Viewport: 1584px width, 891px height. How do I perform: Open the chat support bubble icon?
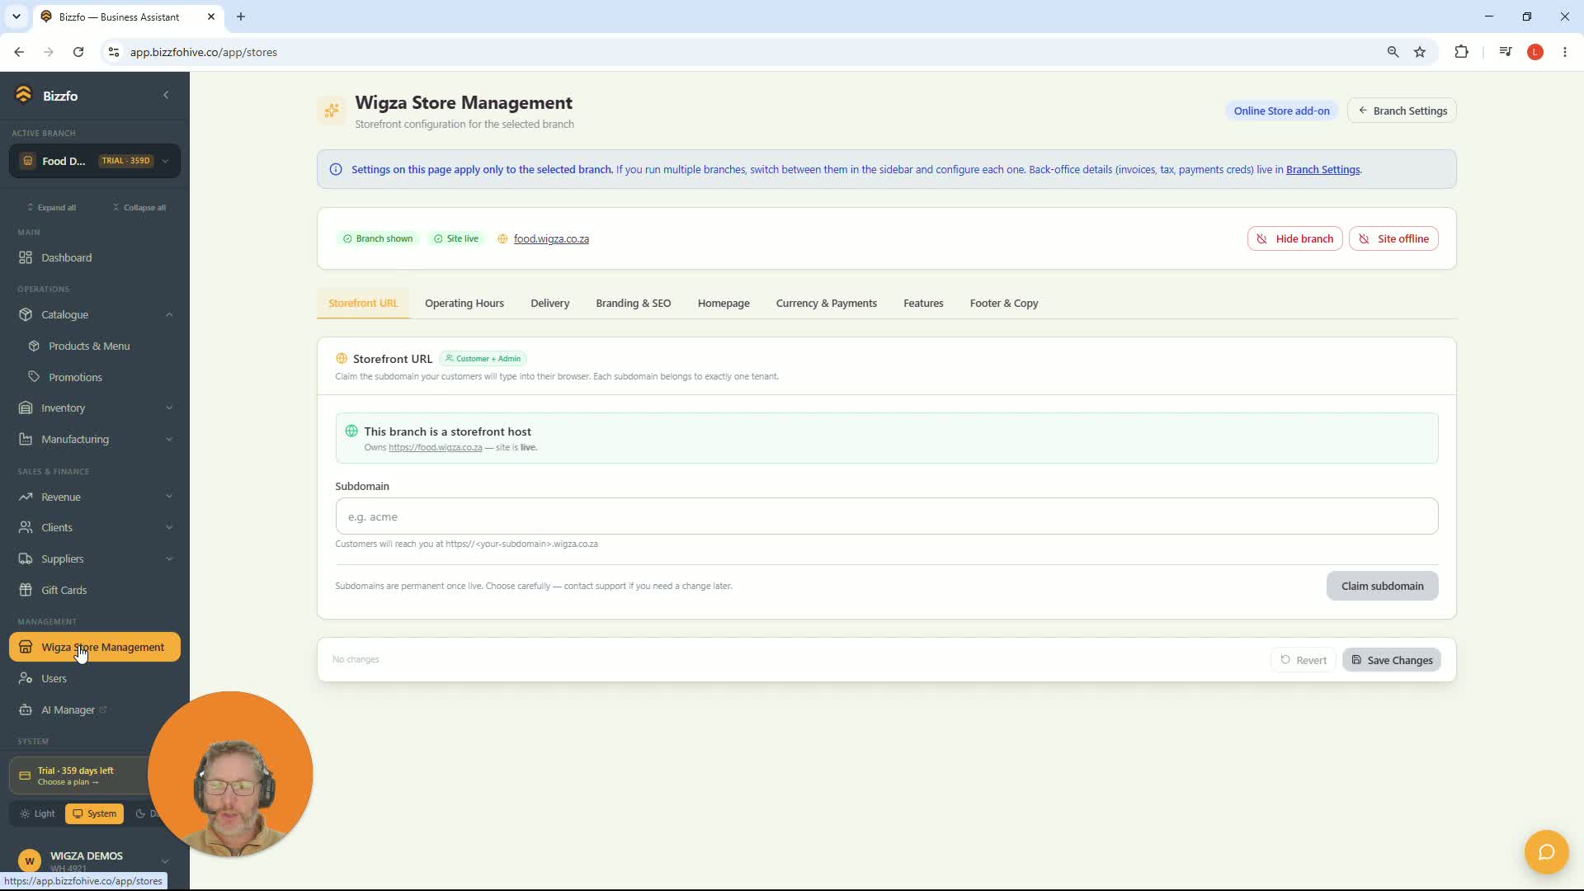(x=1546, y=851)
